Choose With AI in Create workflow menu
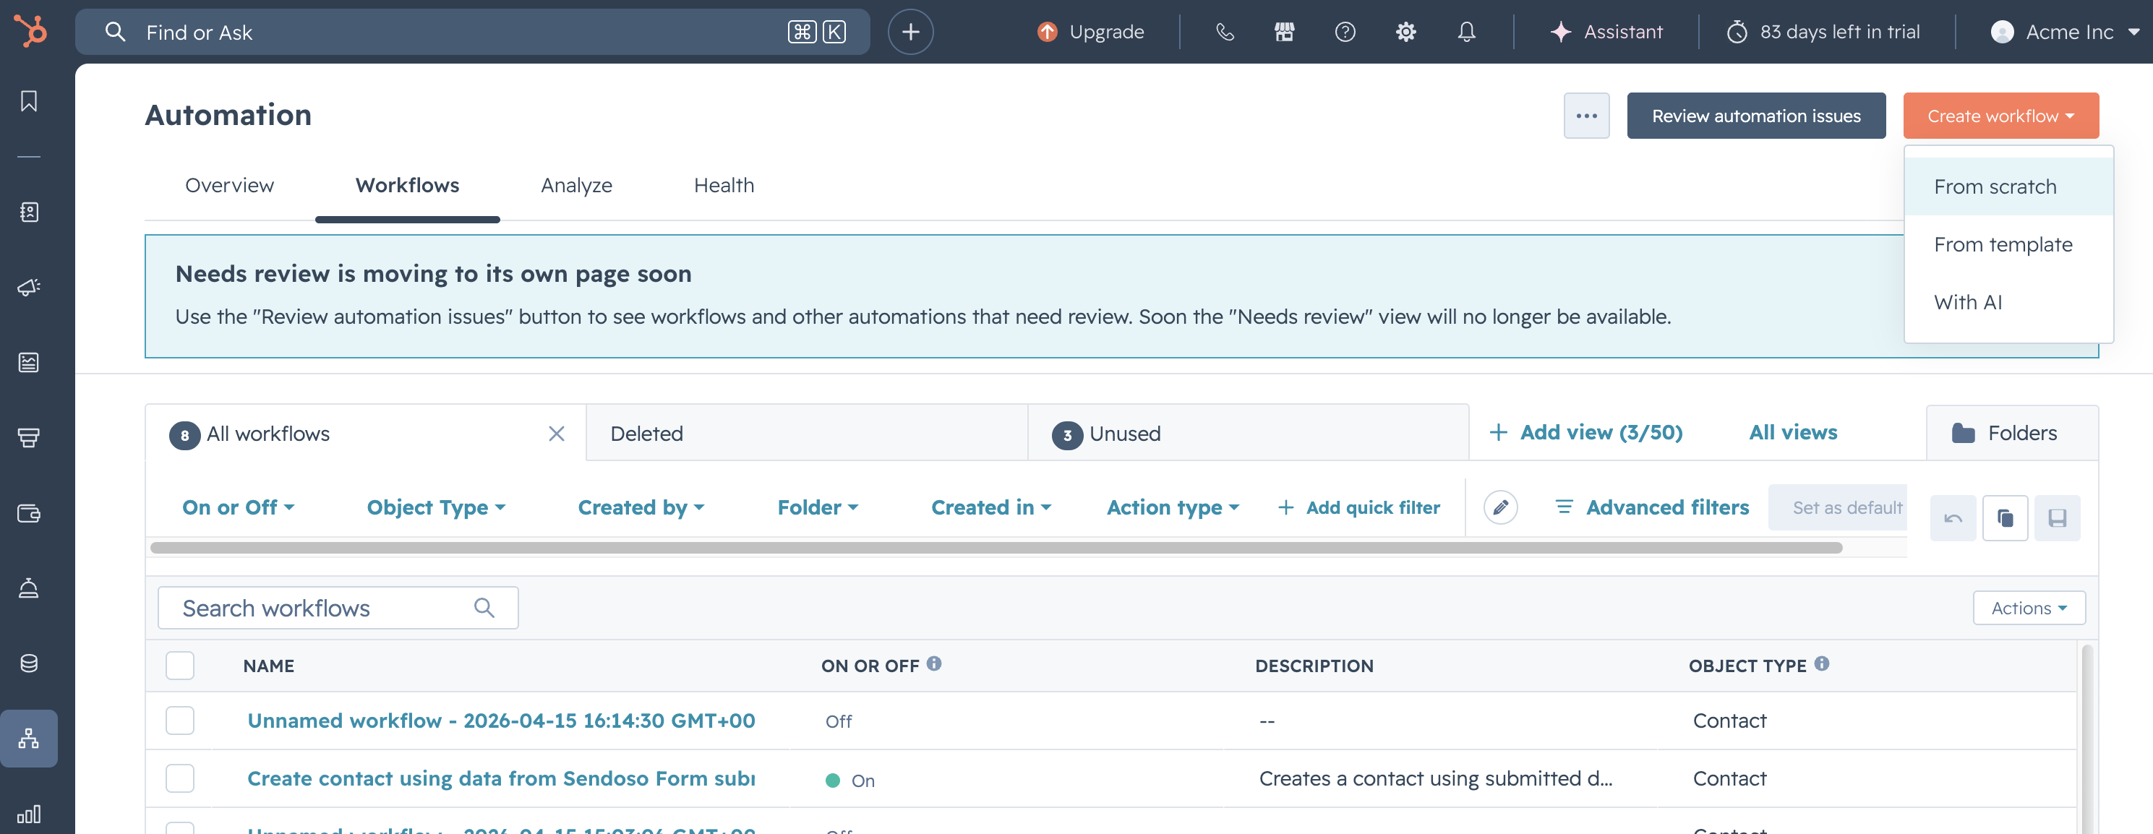The image size is (2153, 834). pos(2008,301)
